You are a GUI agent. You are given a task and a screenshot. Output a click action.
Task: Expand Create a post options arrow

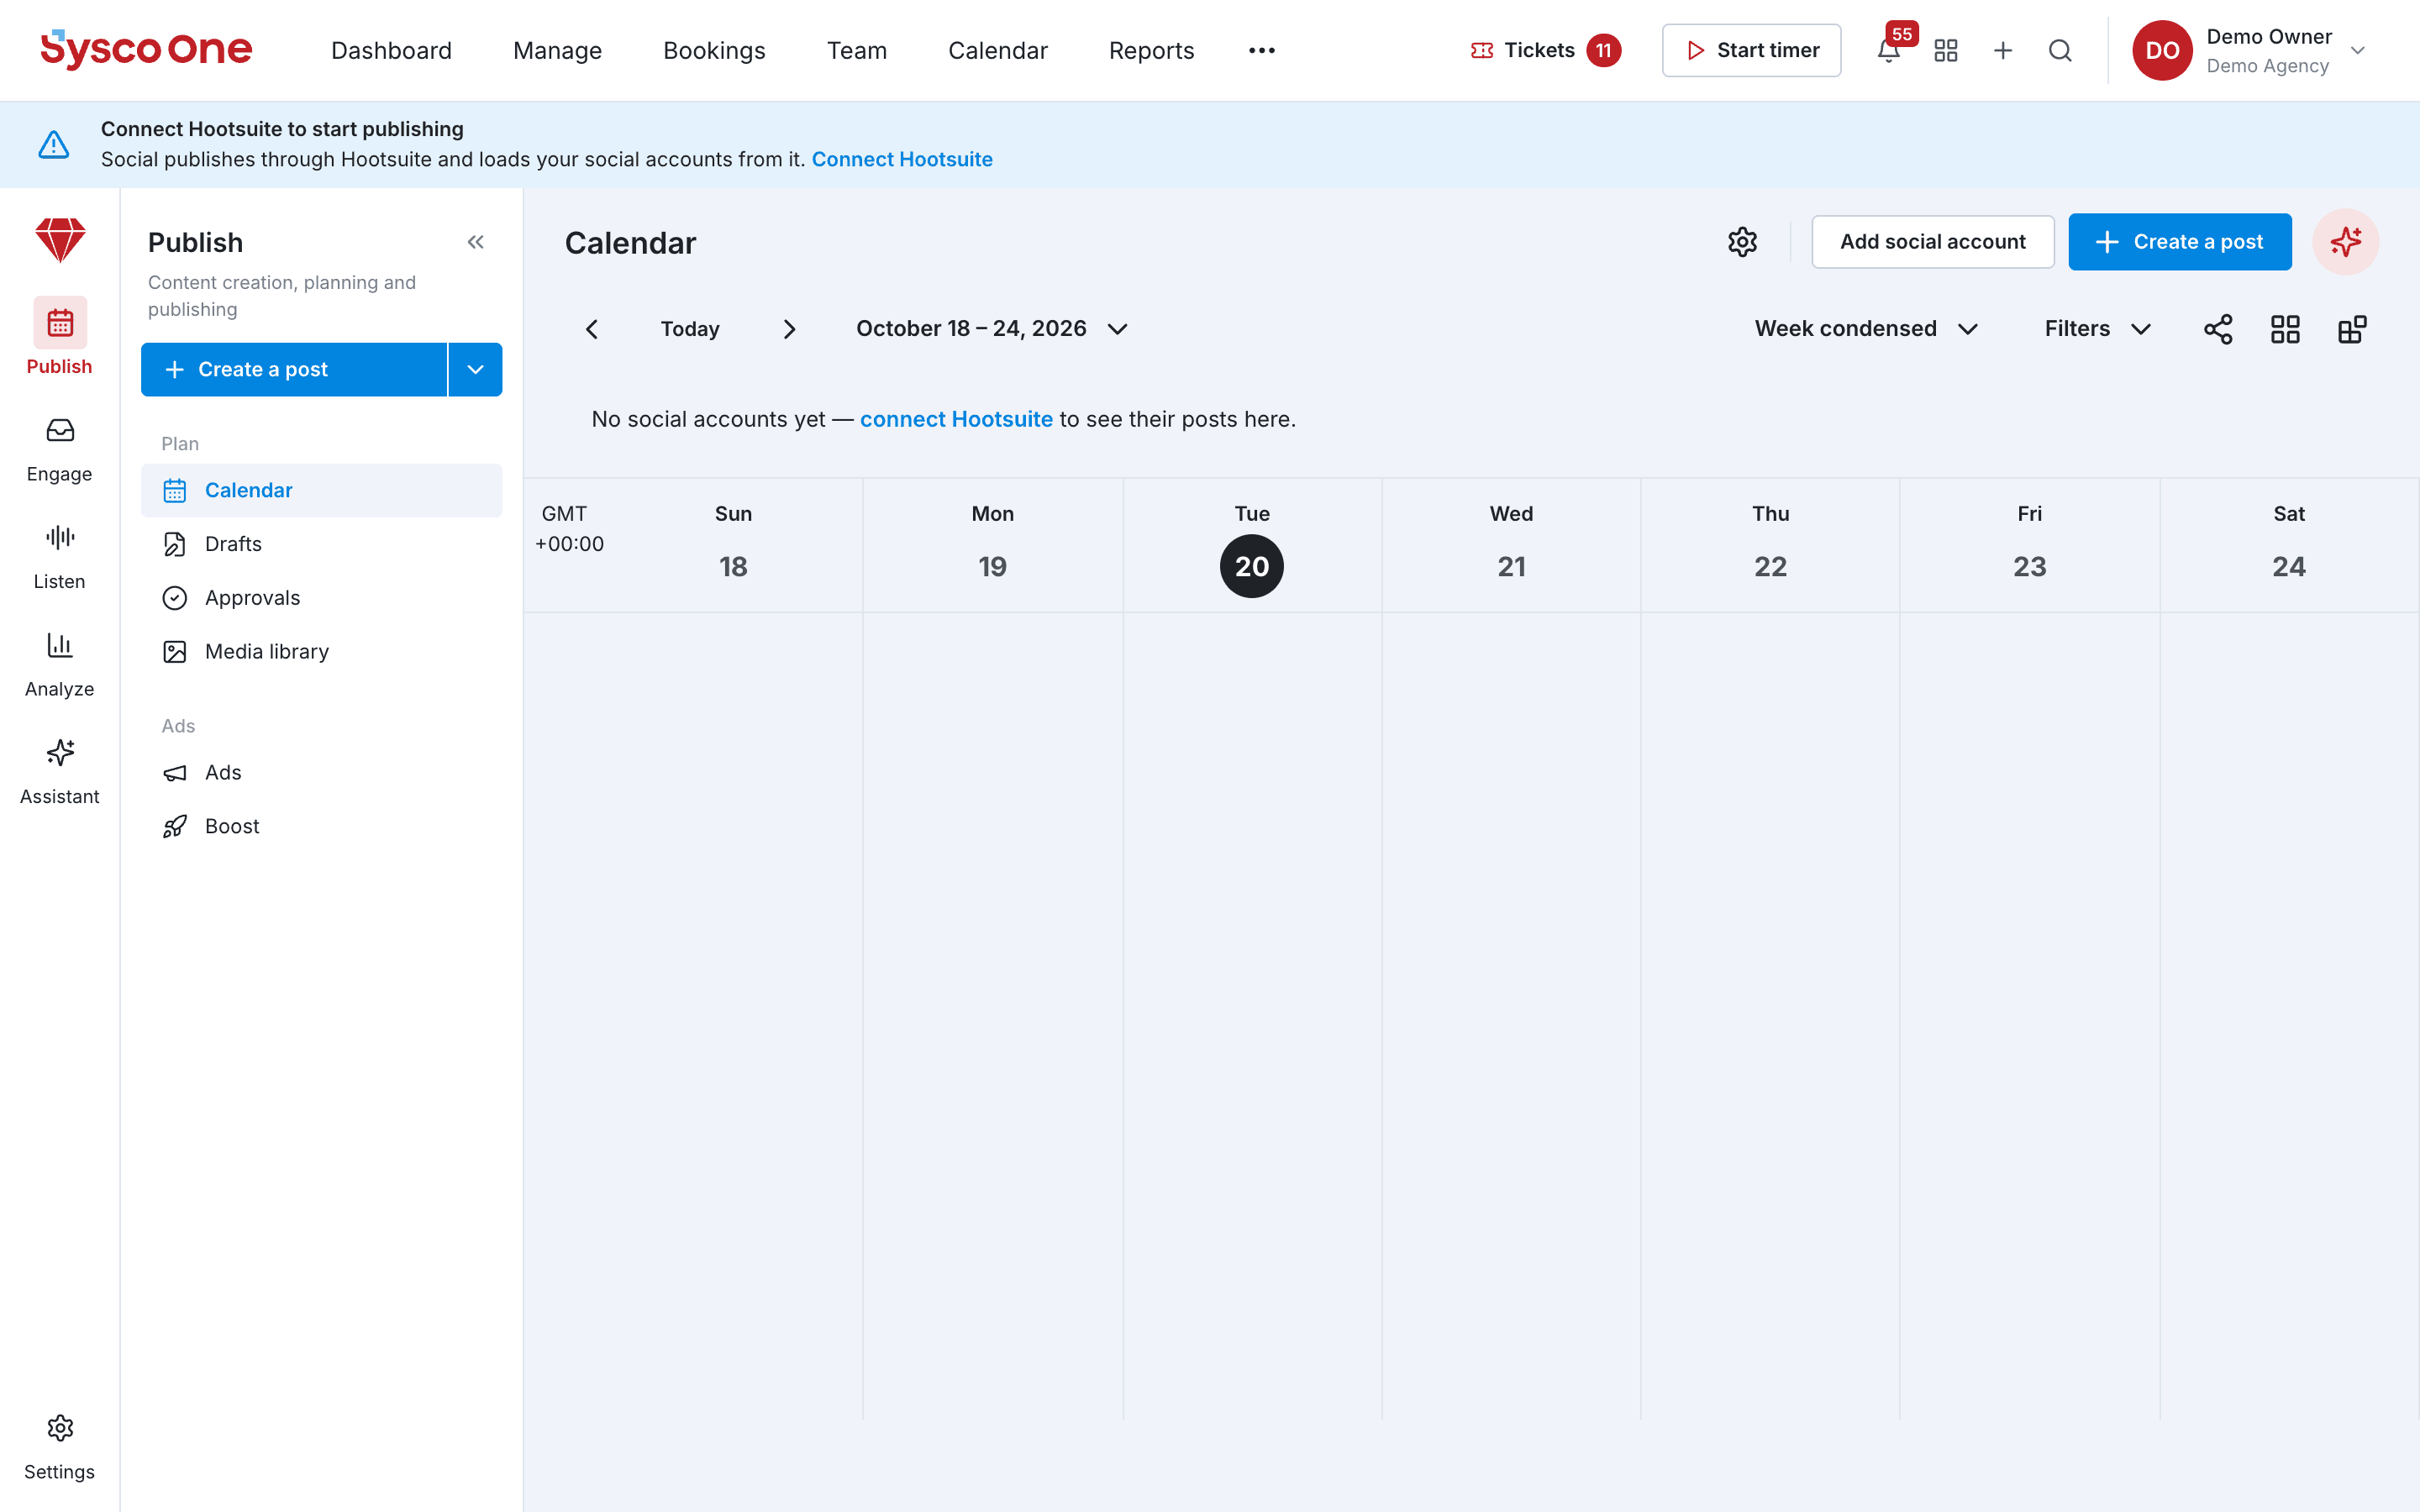point(476,369)
